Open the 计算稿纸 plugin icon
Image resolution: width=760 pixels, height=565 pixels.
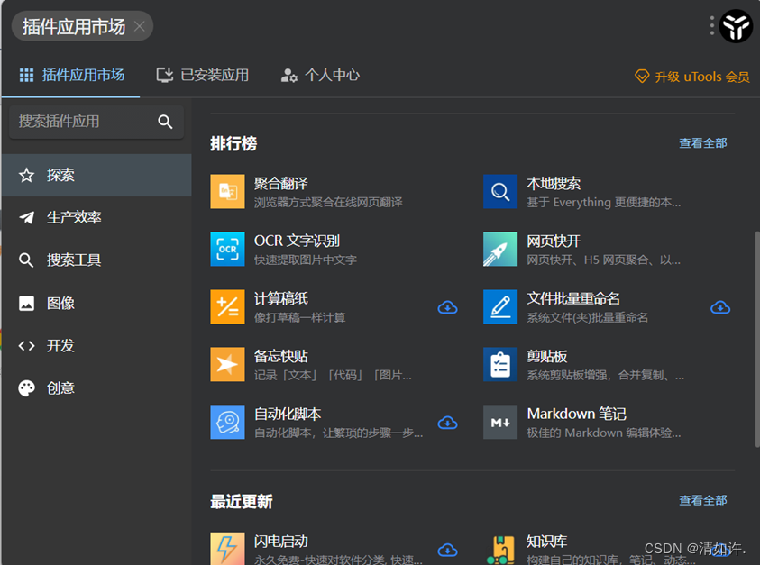[x=227, y=306]
